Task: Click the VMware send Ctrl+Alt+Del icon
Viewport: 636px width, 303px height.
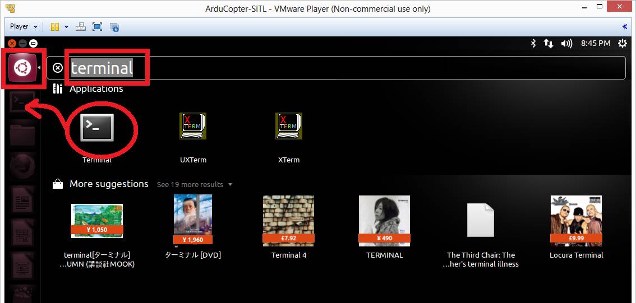Action: [x=81, y=26]
